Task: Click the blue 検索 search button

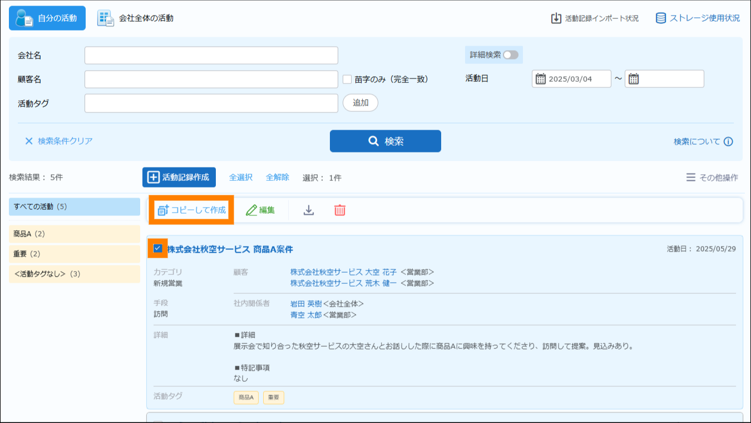Action: pyautogui.click(x=385, y=141)
